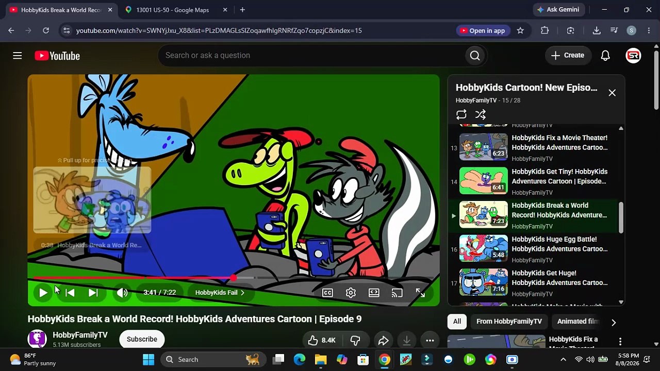Open Chrome downloads icon
The height and width of the screenshot is (371, 660).
point(597,30)
